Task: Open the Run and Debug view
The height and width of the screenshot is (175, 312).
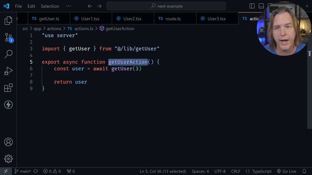Action: (x=8, y=71)
